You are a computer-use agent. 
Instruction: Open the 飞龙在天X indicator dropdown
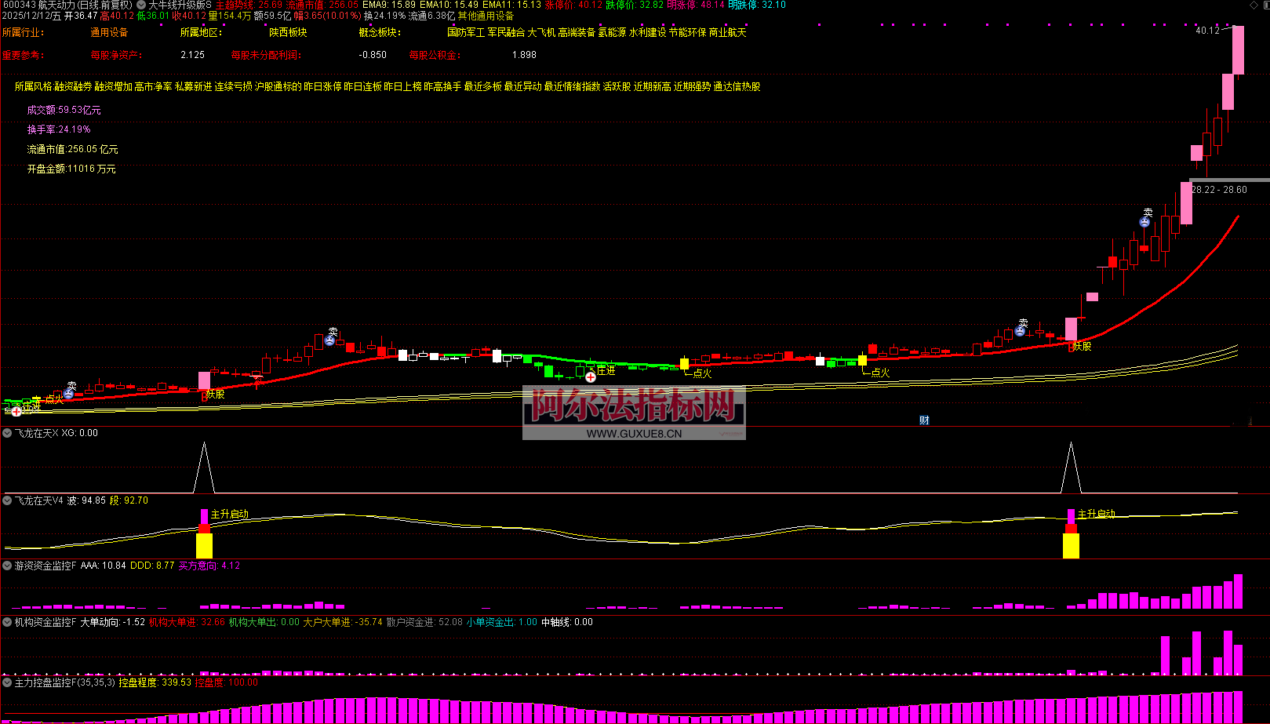tap(7, 433)
